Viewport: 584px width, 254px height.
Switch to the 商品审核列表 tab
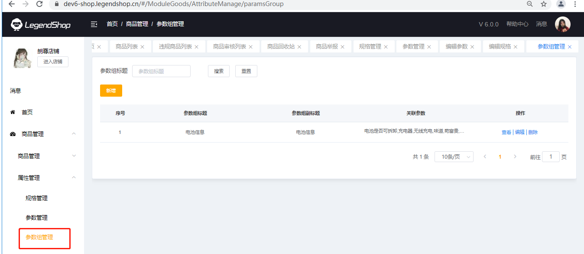tap(230, 46)
